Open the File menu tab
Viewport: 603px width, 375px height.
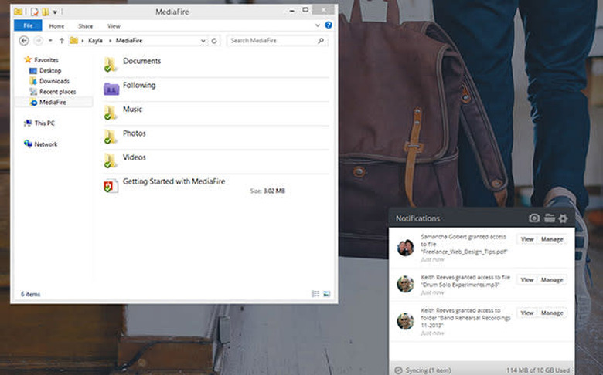[x=27, y=25]
